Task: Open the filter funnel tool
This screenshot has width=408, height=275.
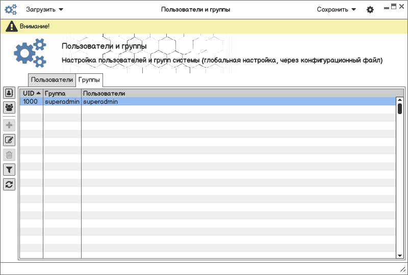Action: point(9,170)
